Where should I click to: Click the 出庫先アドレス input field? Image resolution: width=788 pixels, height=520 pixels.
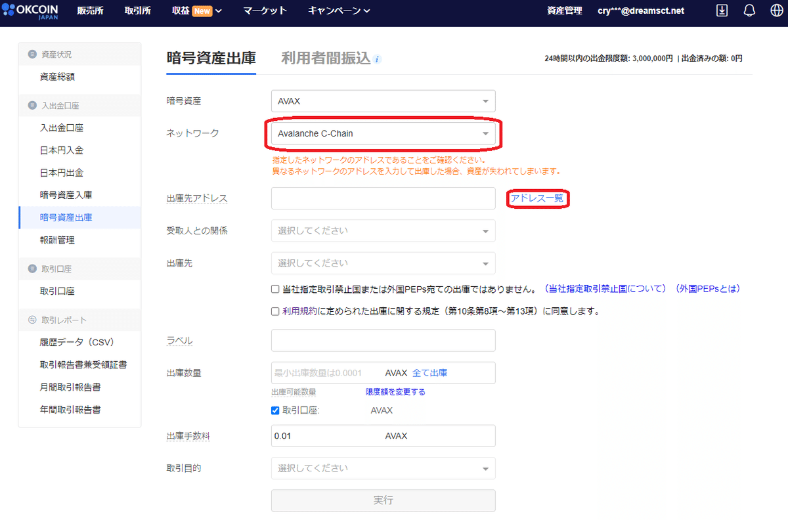coord(383,198)
